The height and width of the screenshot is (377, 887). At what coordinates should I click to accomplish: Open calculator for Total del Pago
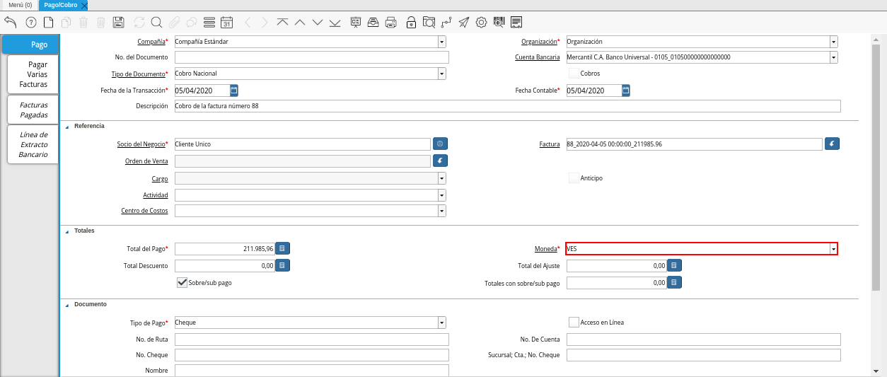[x=282, y=248]
